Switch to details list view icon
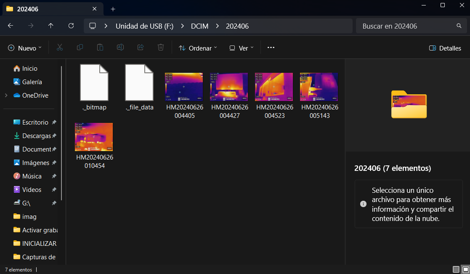470x274 pixels. click(x=456, y=269)
